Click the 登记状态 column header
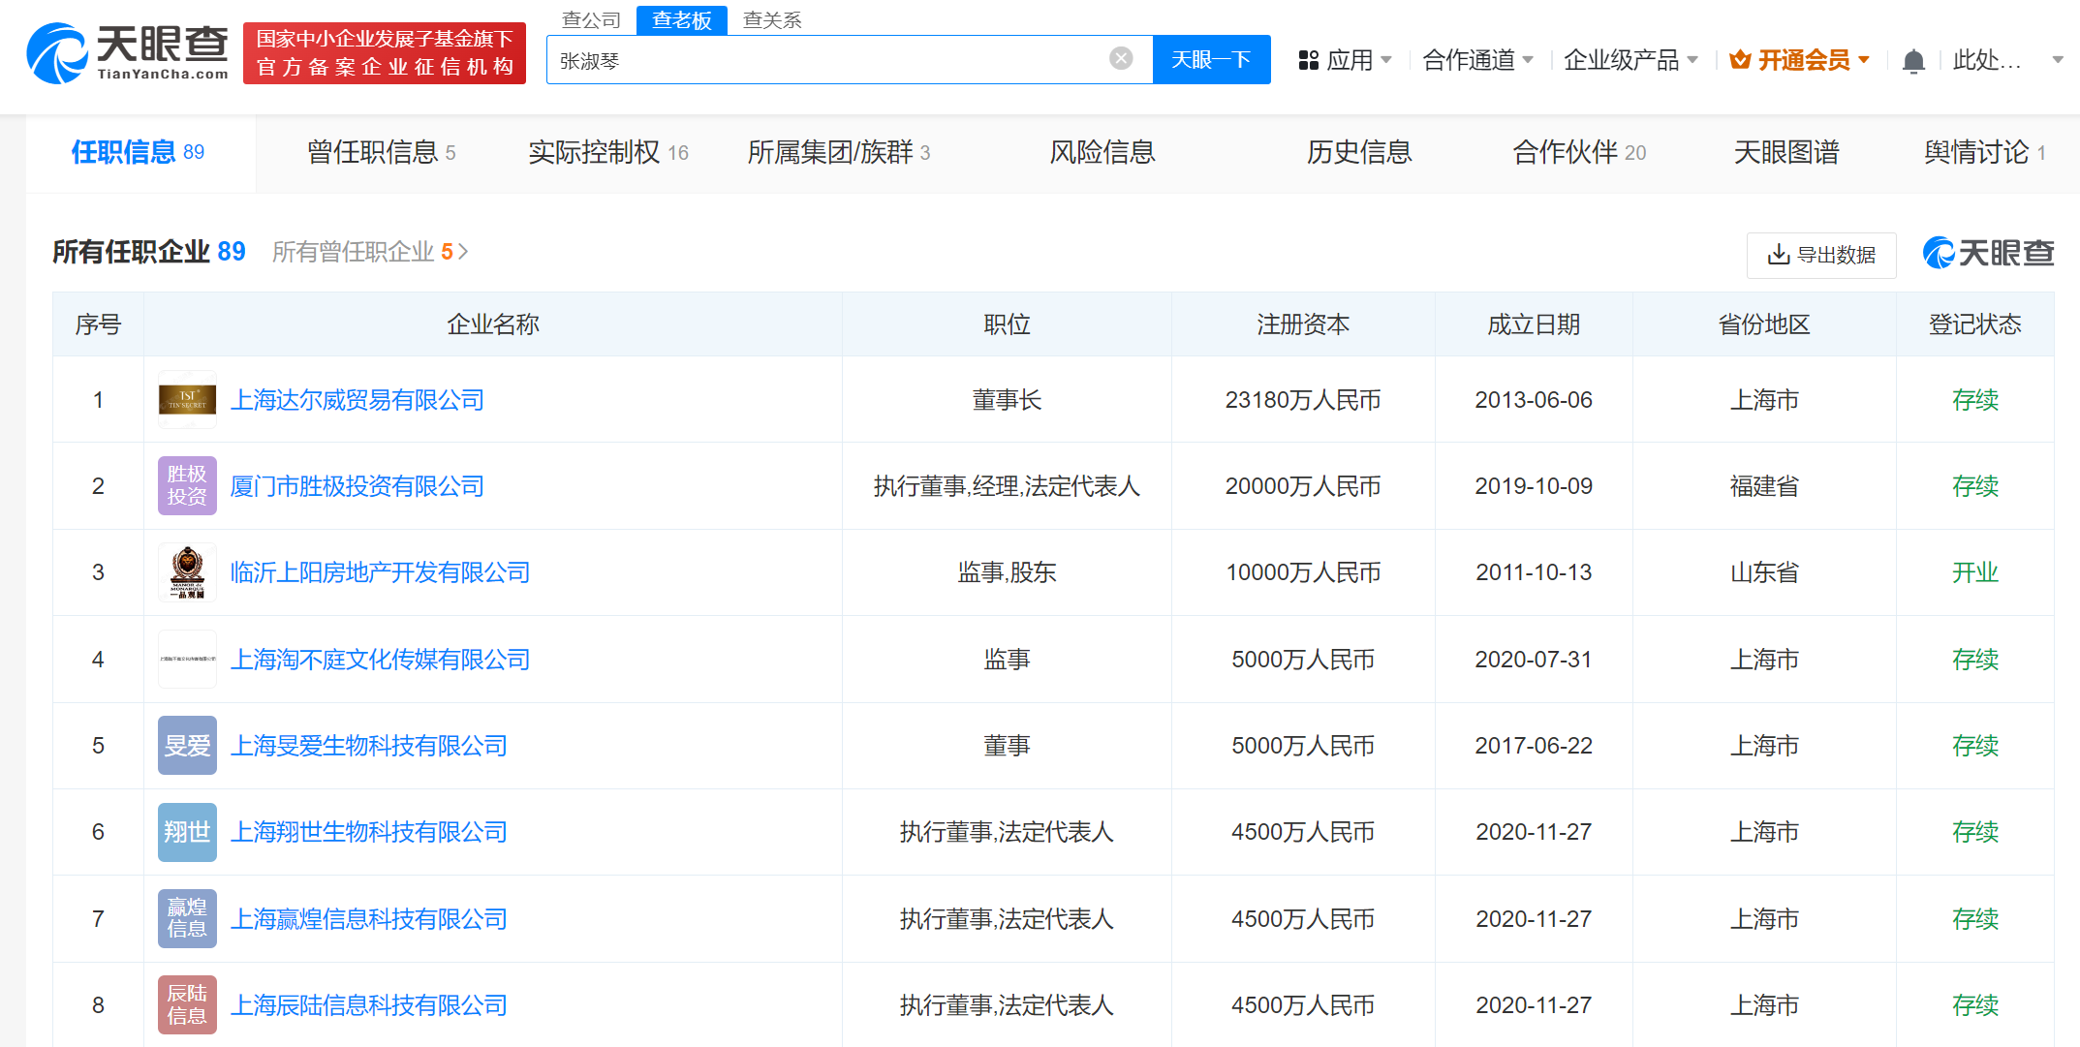This screenshot has width=2080, height=1047. click(1975, 324)
